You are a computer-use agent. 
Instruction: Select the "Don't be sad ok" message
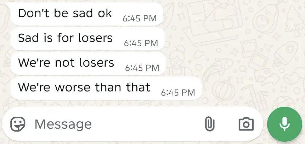[x=86, y=14]
